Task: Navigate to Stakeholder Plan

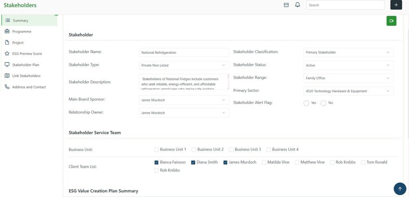Action: [26, 65]
